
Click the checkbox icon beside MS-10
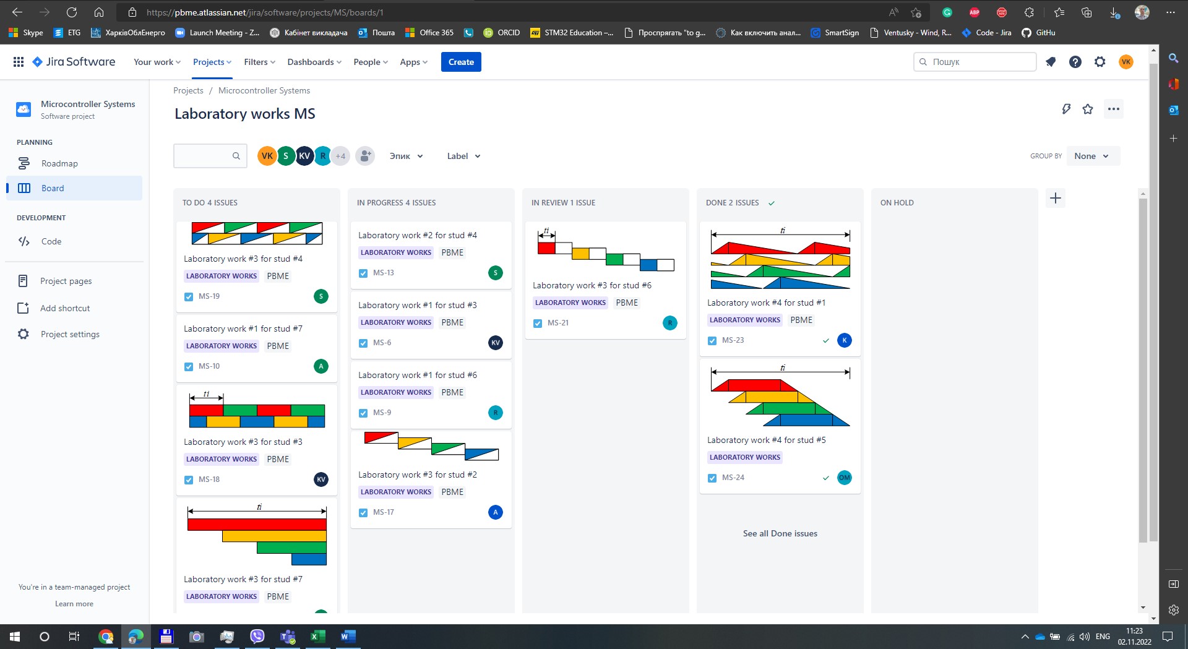pos(189,367)
